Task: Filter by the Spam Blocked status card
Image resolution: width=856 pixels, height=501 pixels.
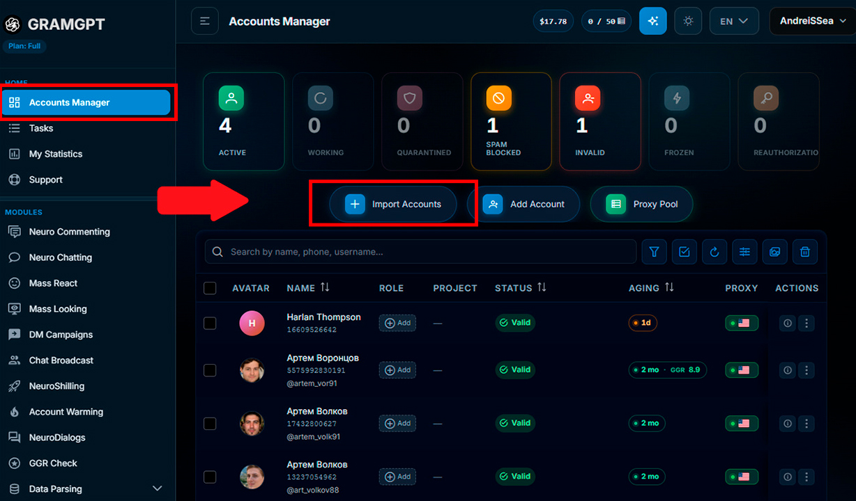Action: coord(512,122)
